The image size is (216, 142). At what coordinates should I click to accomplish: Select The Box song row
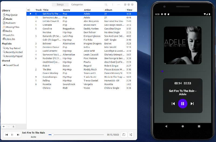point(82,70)
